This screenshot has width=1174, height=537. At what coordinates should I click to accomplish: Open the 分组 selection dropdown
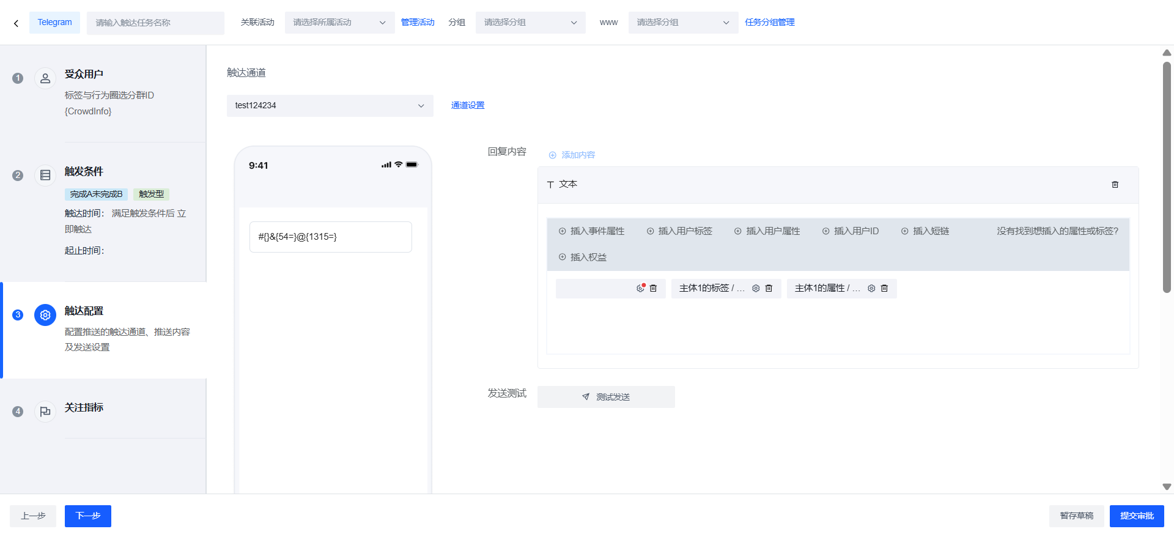530,23
